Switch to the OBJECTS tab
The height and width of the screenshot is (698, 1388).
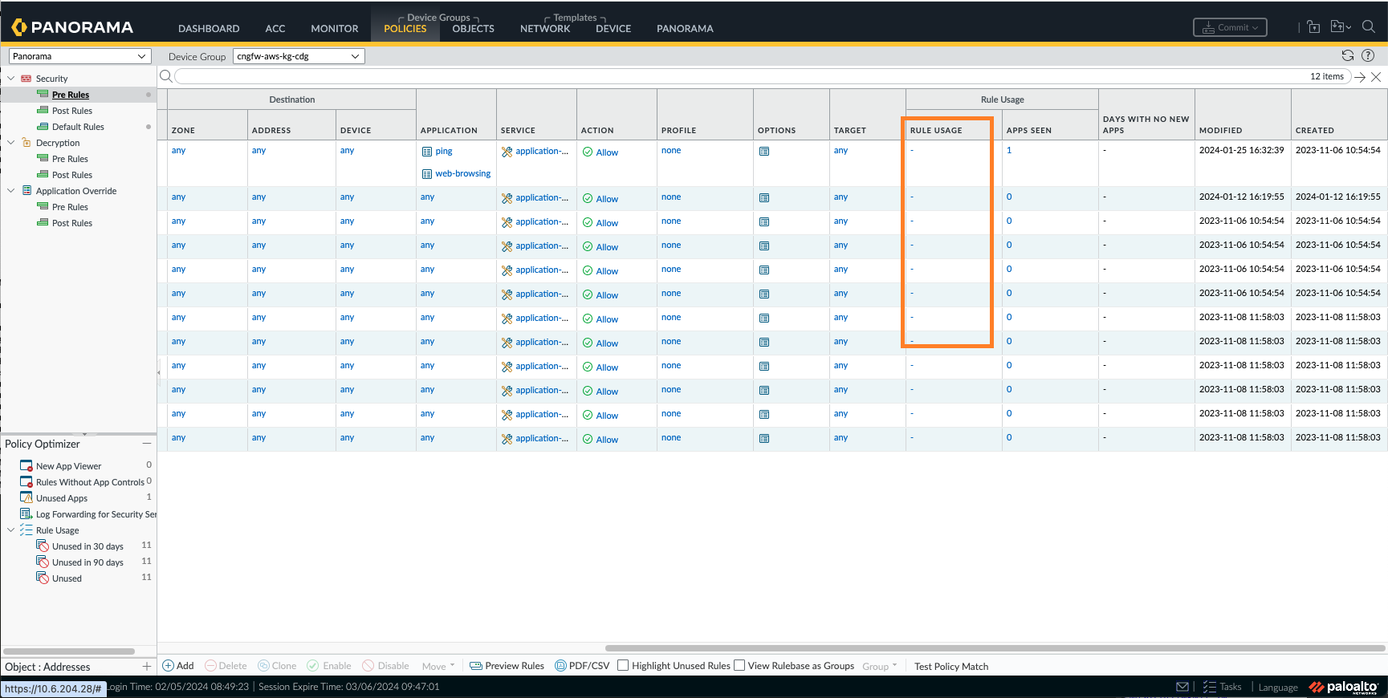473,29
